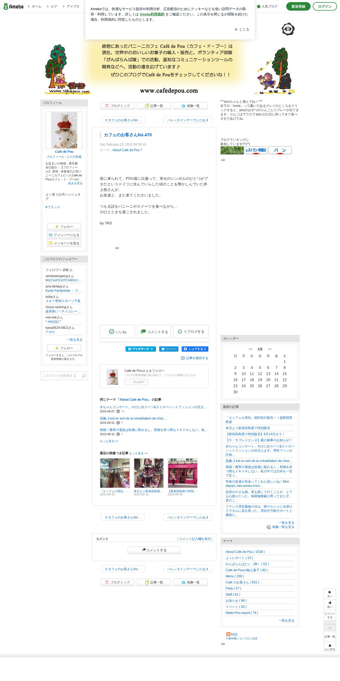Image resolution: width=340 pixels, height=681 pixels.
Task: Click もっと見る >> under same-theme articles
Action: [109, 441]
